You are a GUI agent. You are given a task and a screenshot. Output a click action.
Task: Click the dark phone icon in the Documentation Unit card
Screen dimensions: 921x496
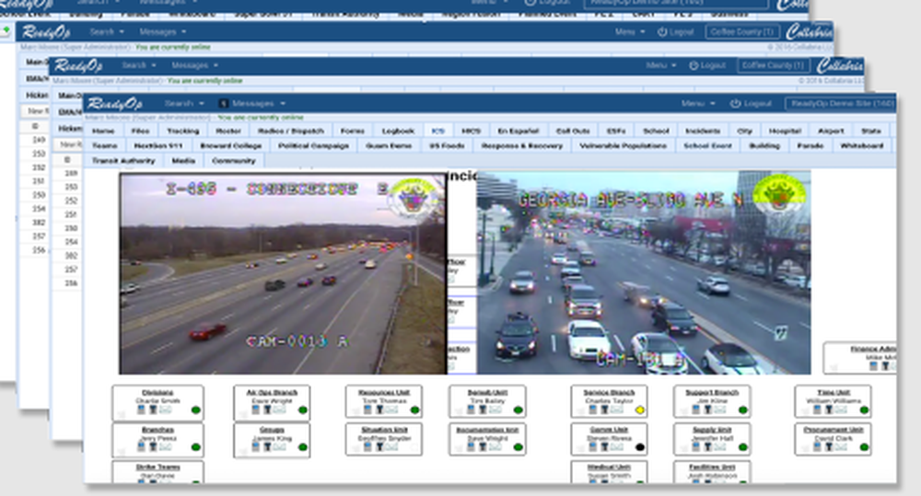click(483, 446)
